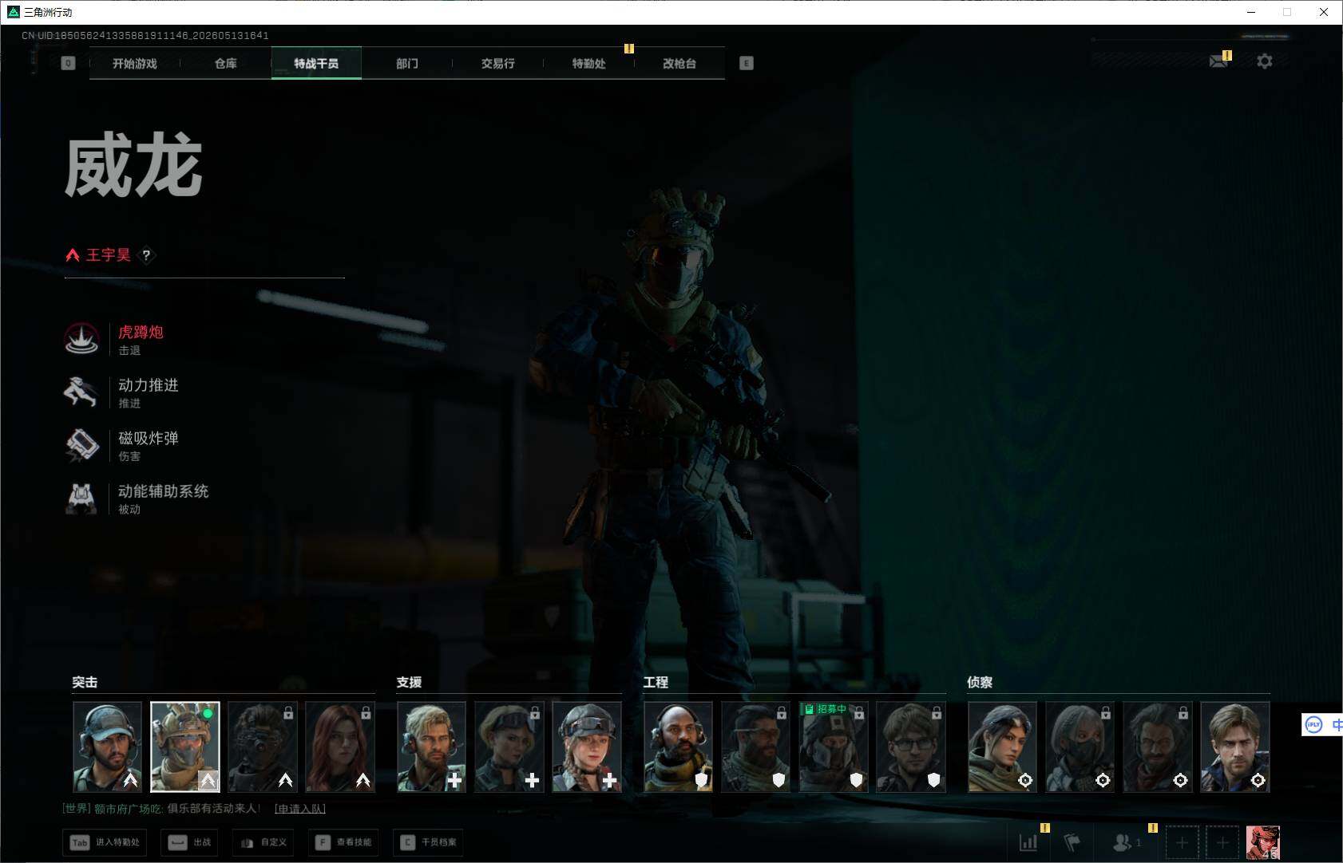Click the empty squad slot beside player avatar

pos(1222,842)
